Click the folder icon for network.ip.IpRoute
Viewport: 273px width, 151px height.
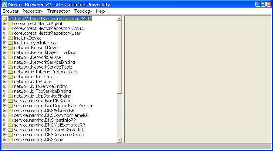point(10,82)
